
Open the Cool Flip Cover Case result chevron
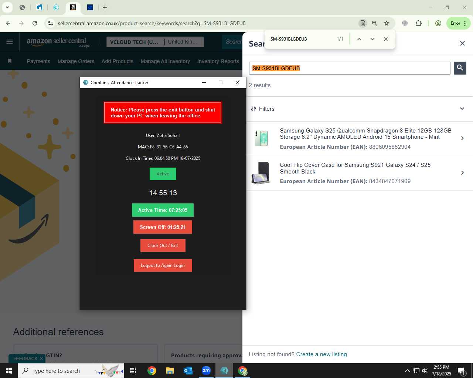(462, 173)
